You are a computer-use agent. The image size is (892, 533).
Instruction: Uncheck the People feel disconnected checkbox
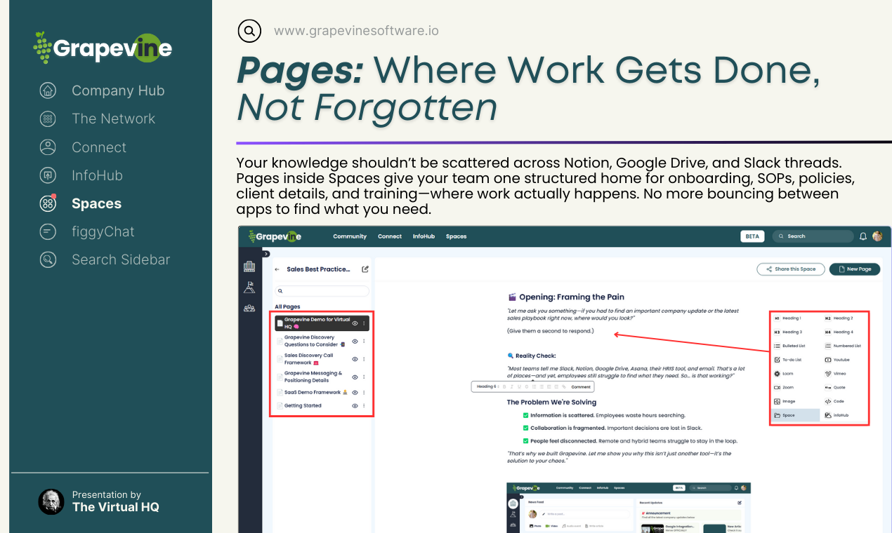525,441
